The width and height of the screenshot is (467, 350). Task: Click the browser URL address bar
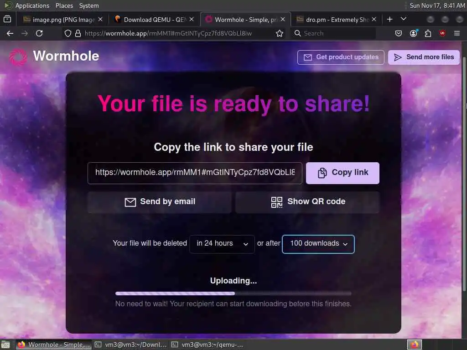(x=175, y=33)
